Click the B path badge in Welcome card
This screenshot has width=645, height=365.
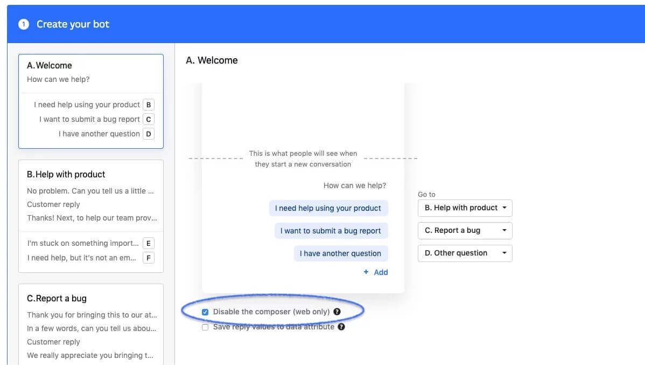[149, 105]
